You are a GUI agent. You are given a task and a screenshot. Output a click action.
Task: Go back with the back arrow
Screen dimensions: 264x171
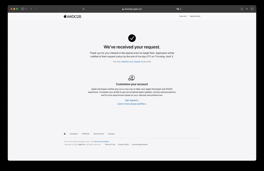point(31,9)
